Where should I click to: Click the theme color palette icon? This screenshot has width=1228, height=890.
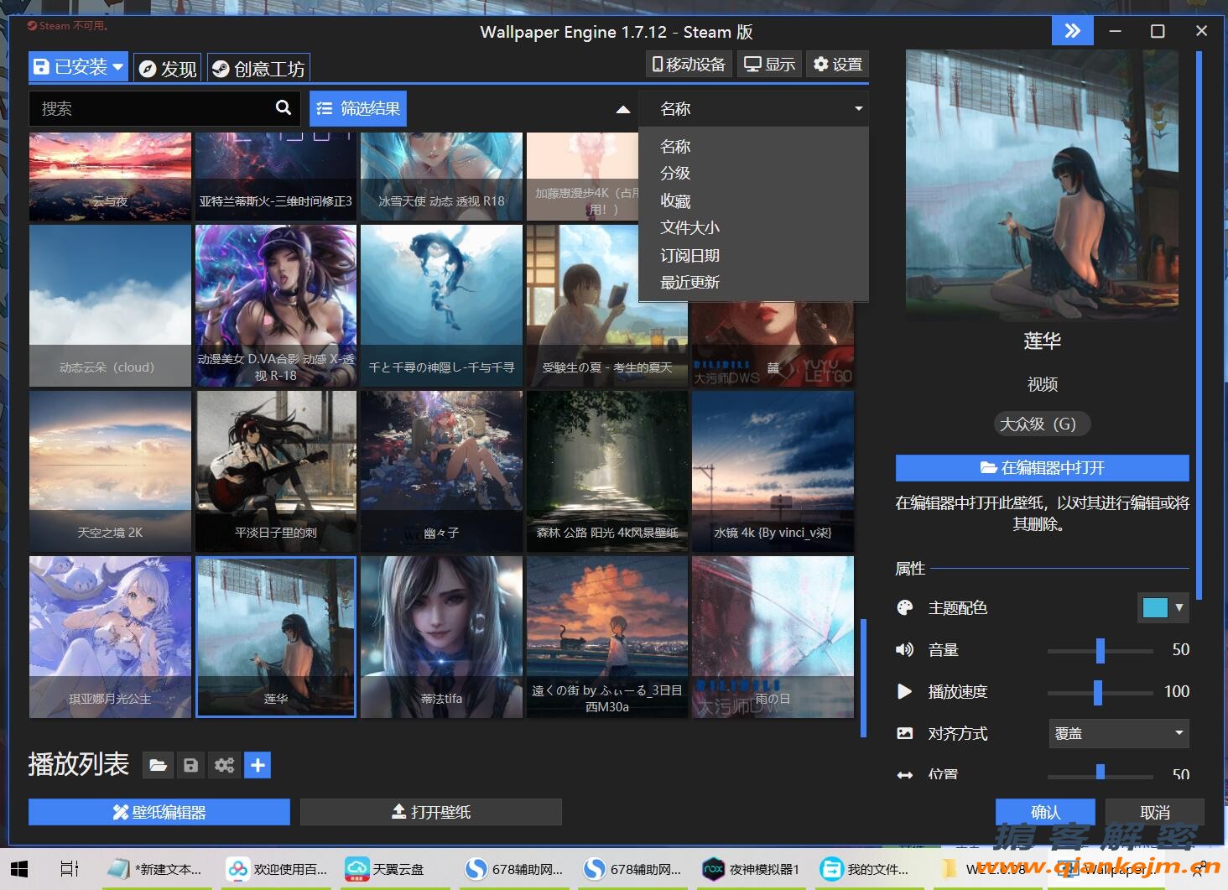[x=904, y=607]
